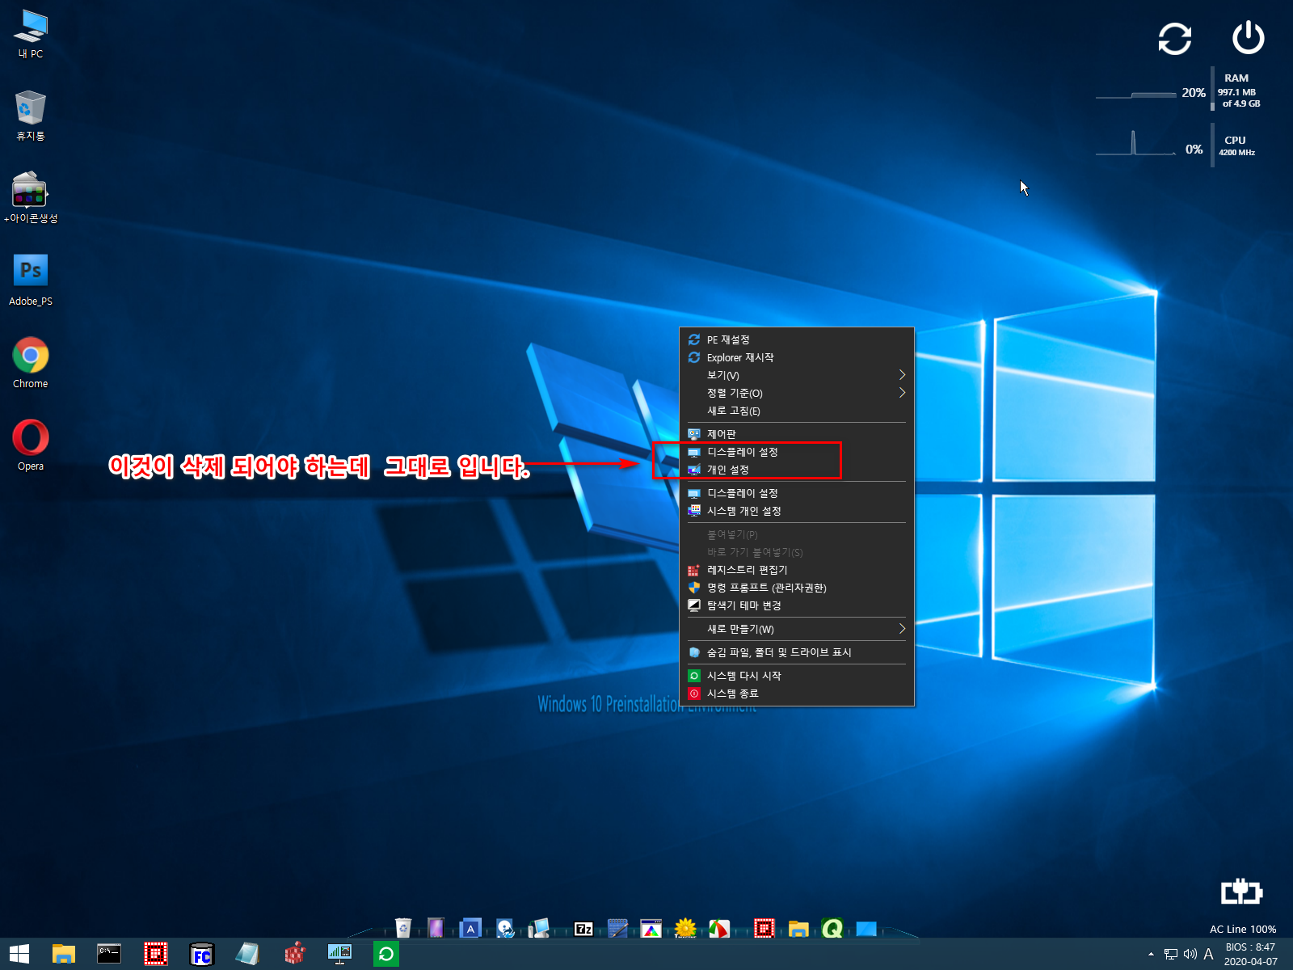Show hidden tray icons arrow
The width and height of the screenshot is (1293, 970).
(x=1151, y=955)
